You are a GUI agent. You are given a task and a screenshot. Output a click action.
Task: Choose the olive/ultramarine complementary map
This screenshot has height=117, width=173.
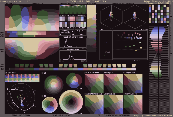point(94,104)
